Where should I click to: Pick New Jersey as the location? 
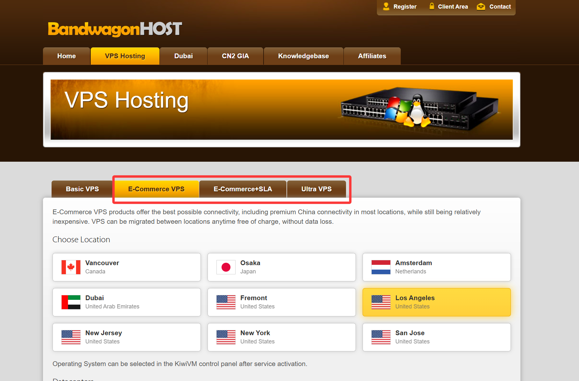[126, 337]
